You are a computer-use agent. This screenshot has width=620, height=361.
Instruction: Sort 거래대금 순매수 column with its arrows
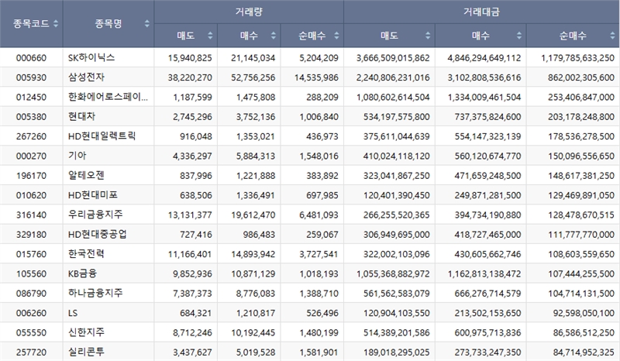612,36
